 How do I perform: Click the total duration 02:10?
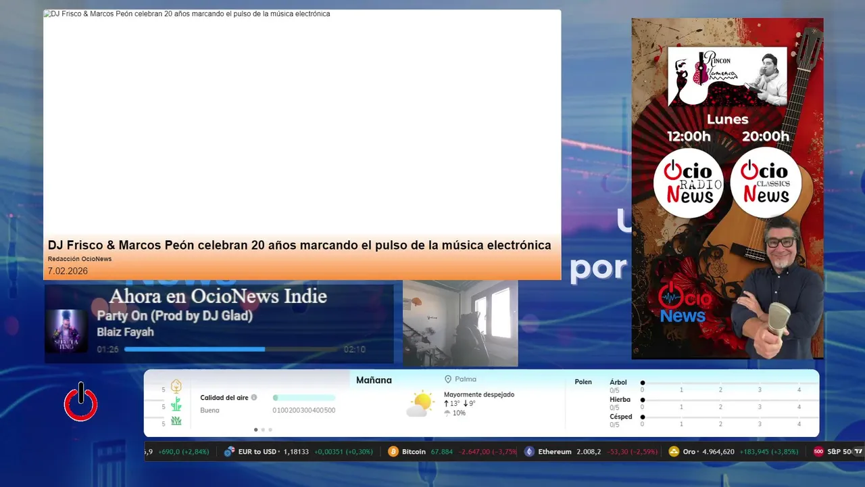(354, 350)
